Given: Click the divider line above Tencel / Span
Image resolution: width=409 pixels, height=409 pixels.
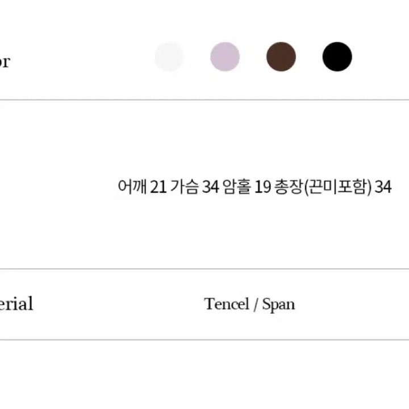Looking at the screenshot, I should pos(204,269).
